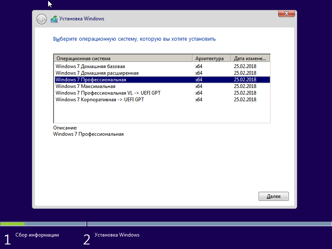Click the Windows Setup icon in title bar

(54, 19)
